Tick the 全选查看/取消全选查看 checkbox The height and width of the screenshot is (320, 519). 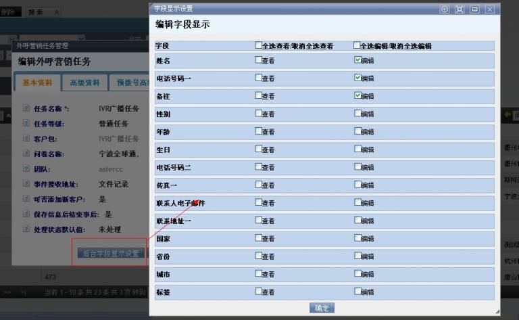point(258,45)
